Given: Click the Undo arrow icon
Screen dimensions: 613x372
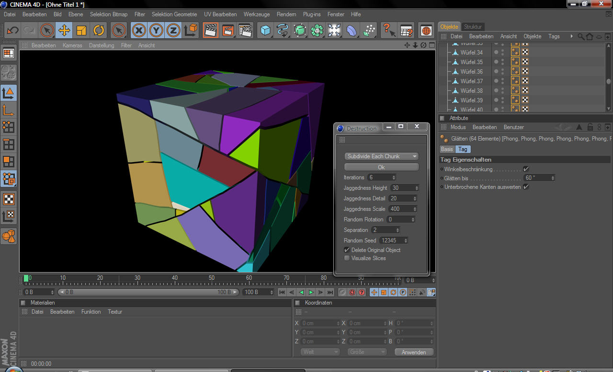Looking at the screenshot, I should [x=12, y=31].
